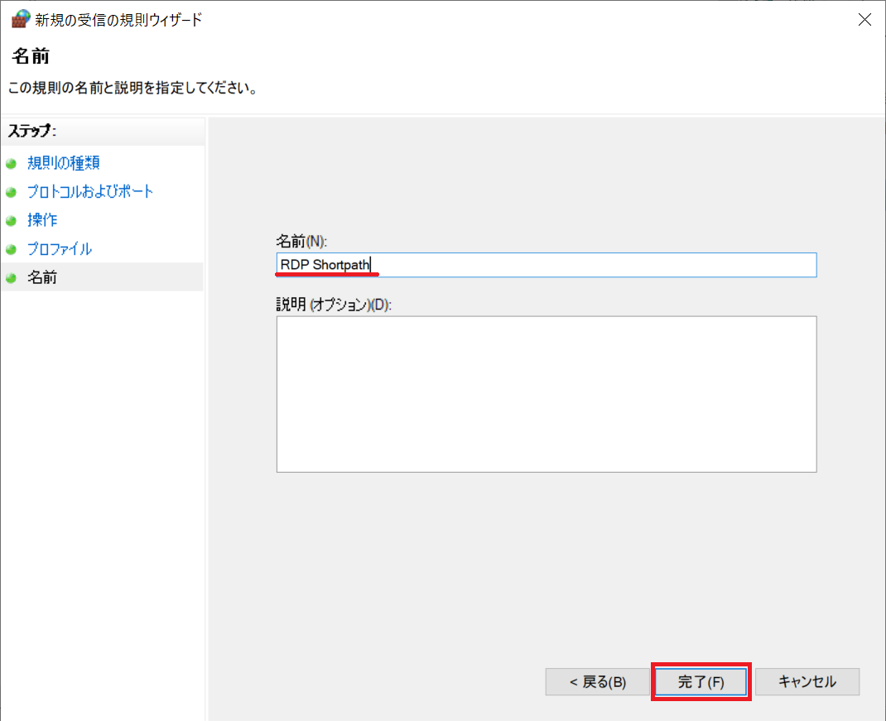Select the 名前 step in sidebar

pyautogui.click(x=42, y=277)
